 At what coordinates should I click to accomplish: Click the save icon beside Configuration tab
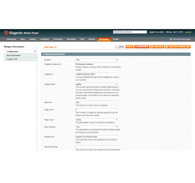tap(35, 51)
